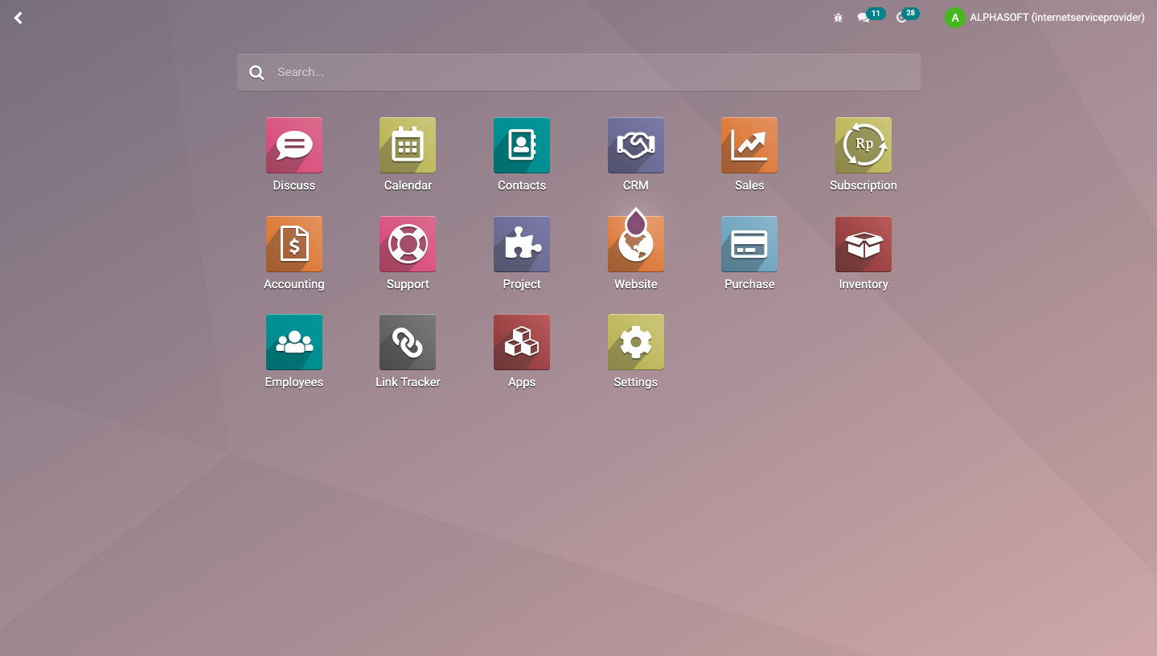
Task: Open the ALPHASOFT user menu
Action: [1045, 18]
